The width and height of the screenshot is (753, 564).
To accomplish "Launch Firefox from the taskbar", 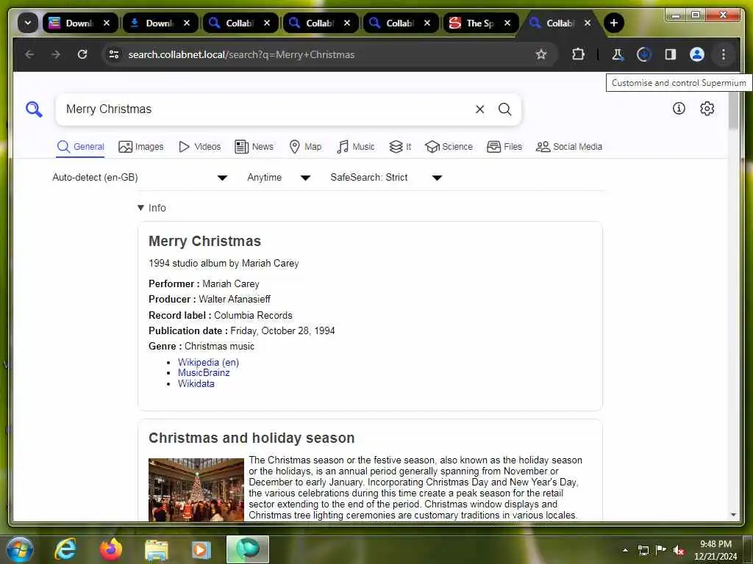I will coord(111,550).
